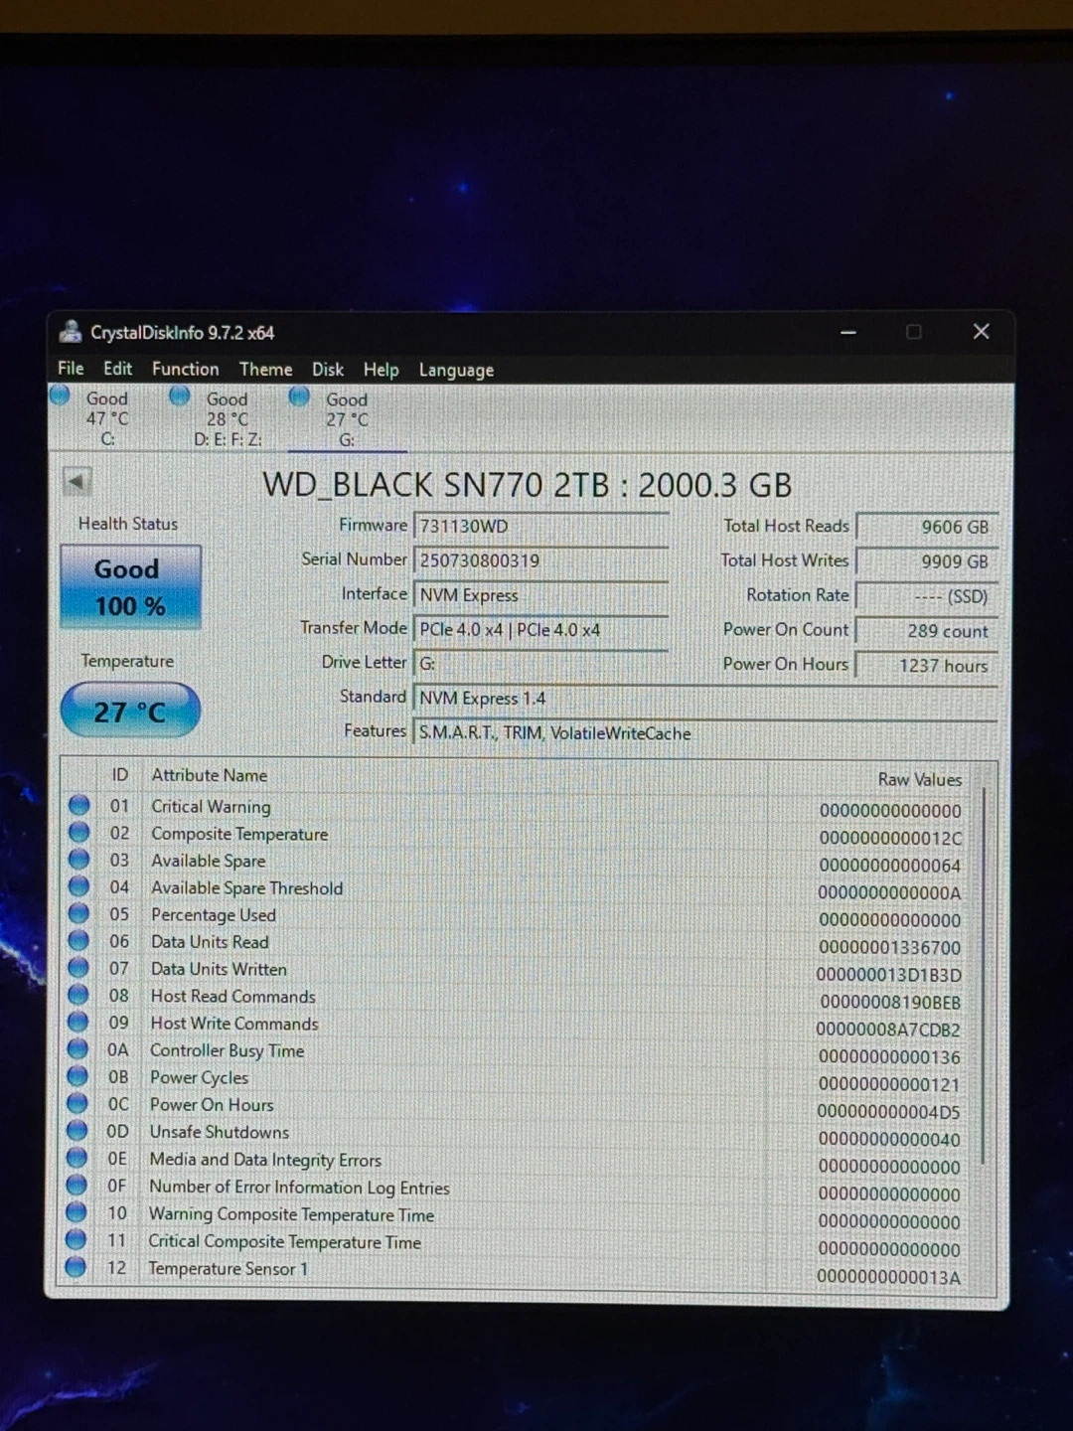Click the Features S.M.A.R.T., TRIM field

pyautogui.click(x=705, y=732)
